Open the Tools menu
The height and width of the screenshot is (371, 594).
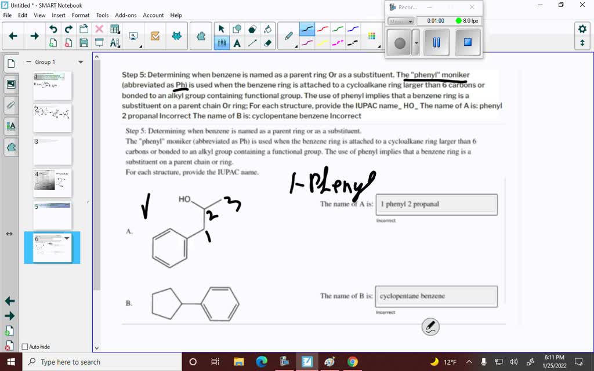point(102,15)
